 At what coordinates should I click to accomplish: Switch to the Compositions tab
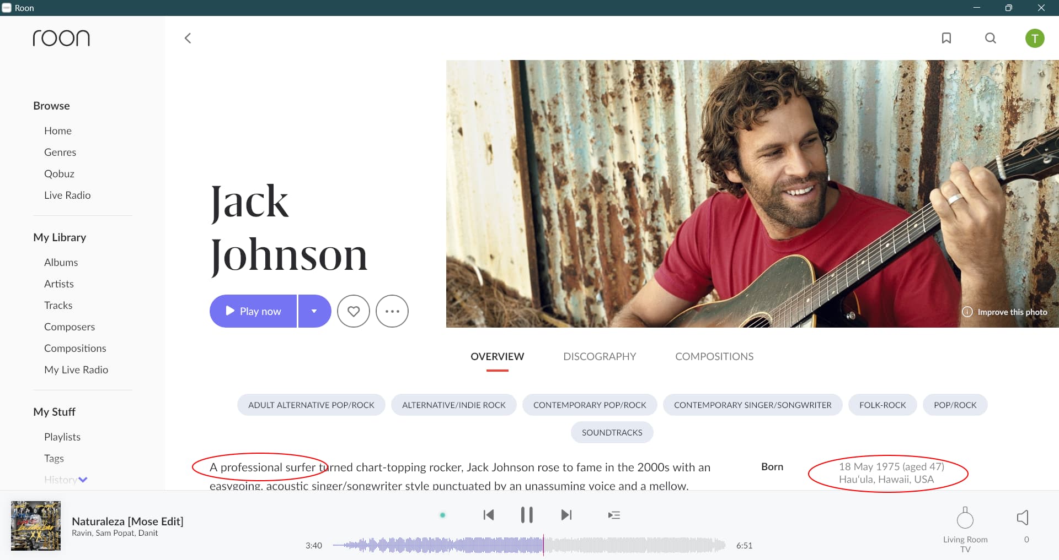[714, 356]
